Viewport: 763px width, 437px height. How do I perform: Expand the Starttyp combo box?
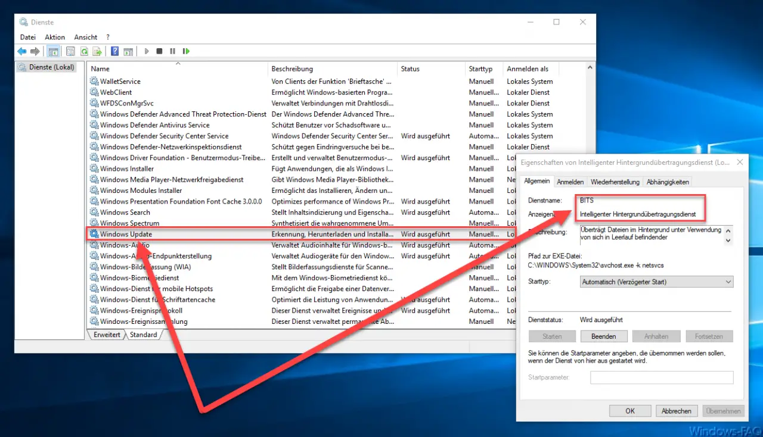pyautogui.click(x=657, y=282)
